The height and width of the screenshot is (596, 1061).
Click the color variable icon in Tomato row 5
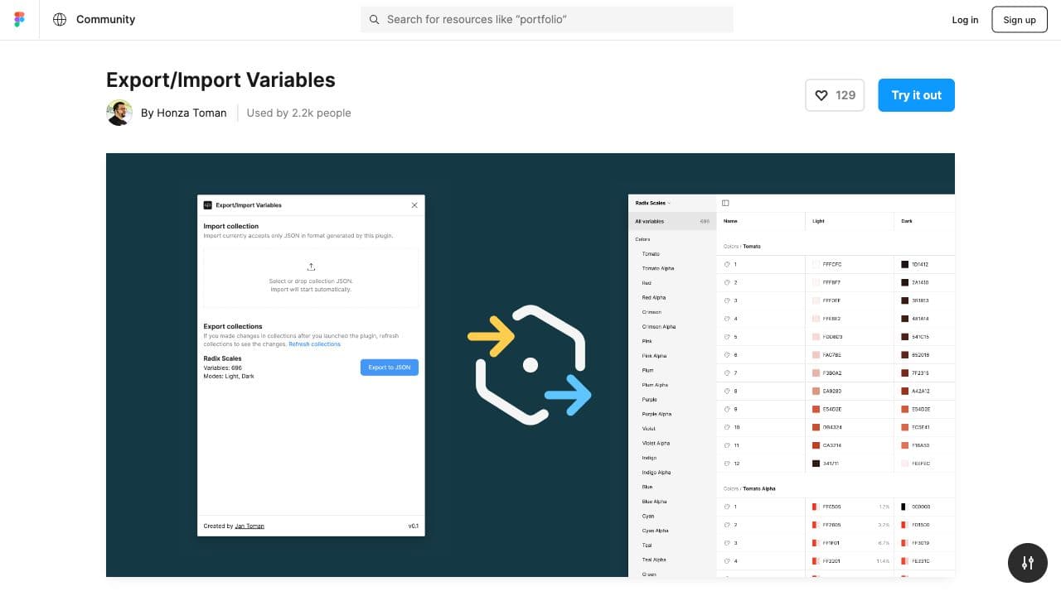tap(727, 337)
